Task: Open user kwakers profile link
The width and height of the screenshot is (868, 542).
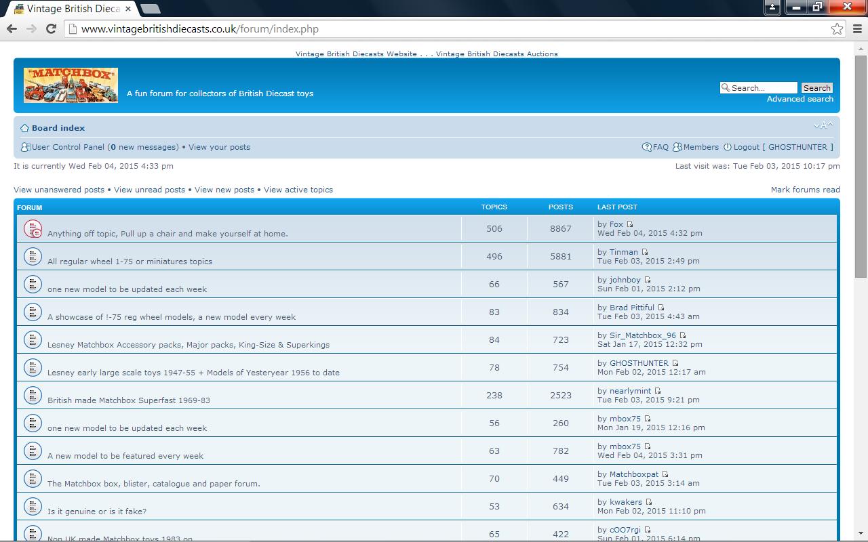Action: click(626, 502)
